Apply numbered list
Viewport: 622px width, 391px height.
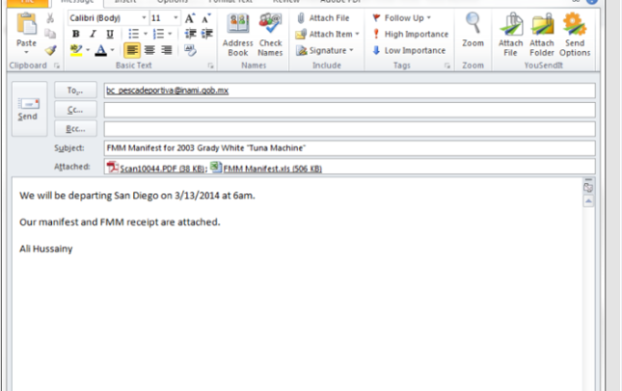click(158, 34)
